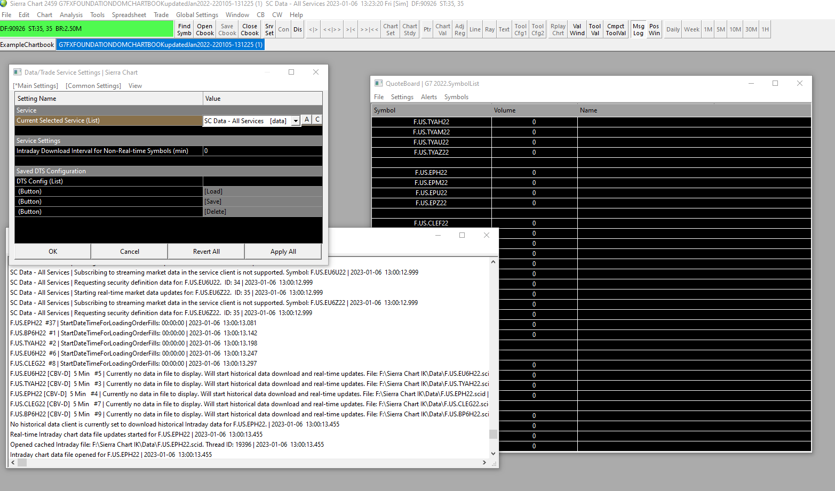Click the Tool Val toolbar button

[x=594, y=30]
